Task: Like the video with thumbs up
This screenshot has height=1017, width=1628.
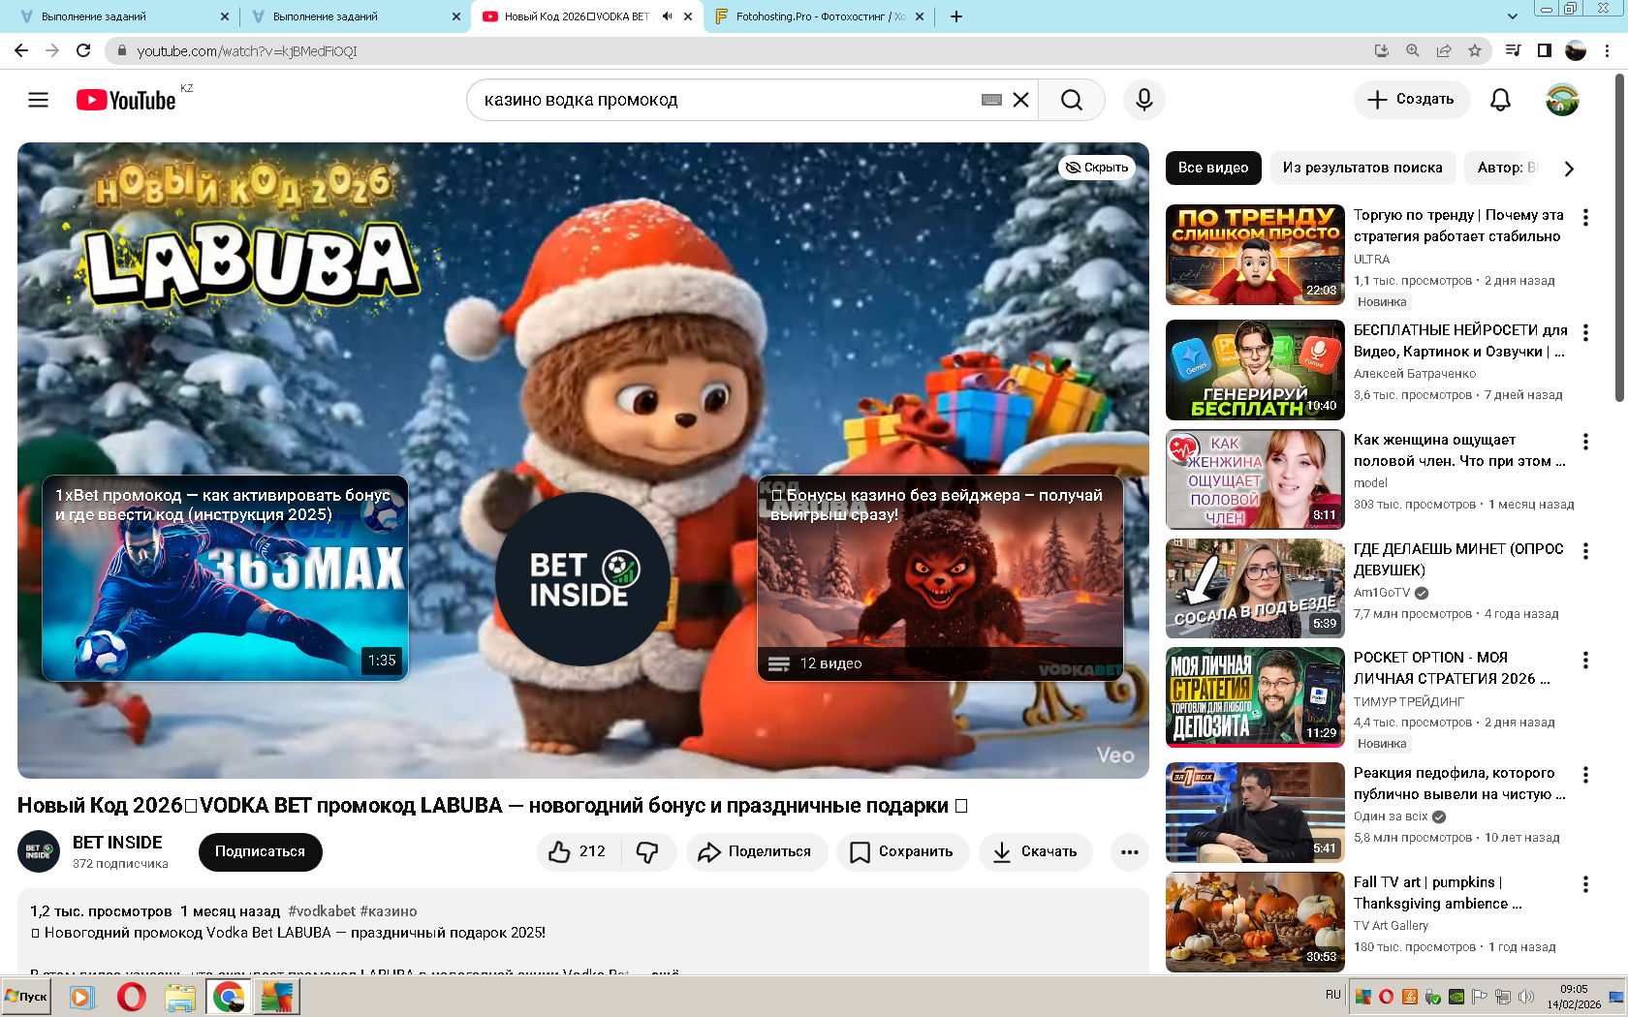Action: (x=579, y=851)
